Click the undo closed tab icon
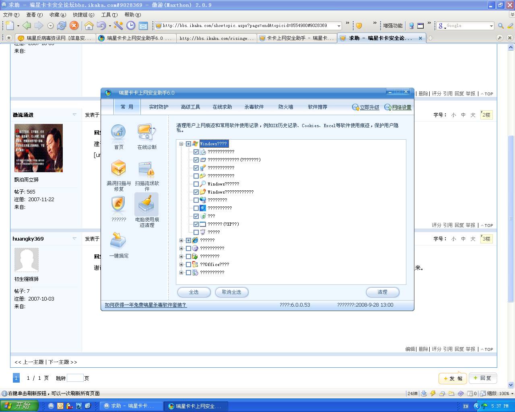This screenshot has height=412, width=515. (101, 25)
